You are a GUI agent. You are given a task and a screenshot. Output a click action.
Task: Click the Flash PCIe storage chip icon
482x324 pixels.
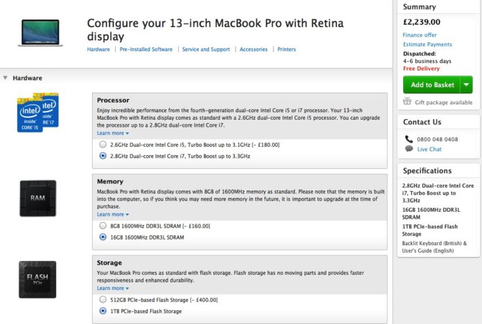(37, 279)
